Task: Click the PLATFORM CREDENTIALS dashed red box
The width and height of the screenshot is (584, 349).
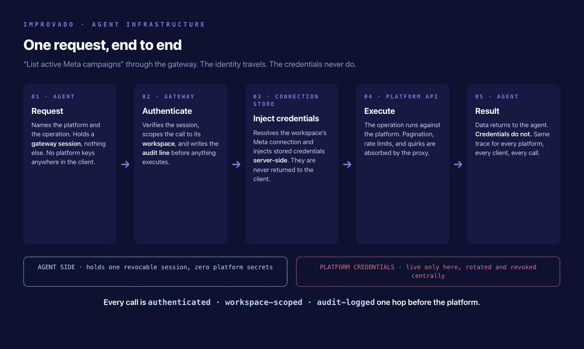Action: (x=428, y=272)
